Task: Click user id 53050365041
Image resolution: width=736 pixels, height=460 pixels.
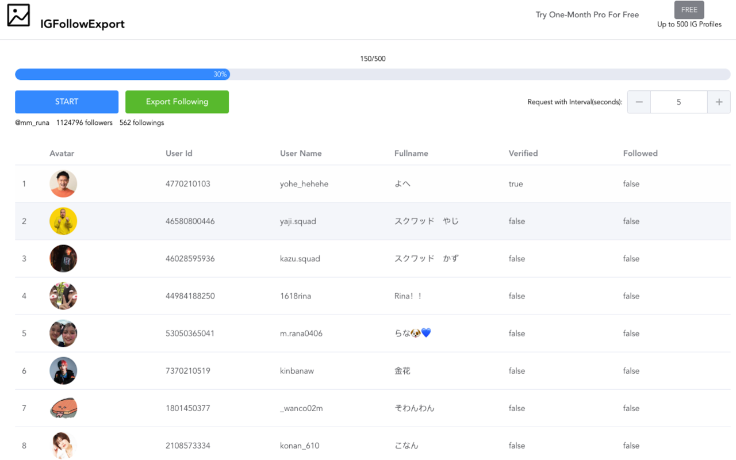Action: click(190, 333)
